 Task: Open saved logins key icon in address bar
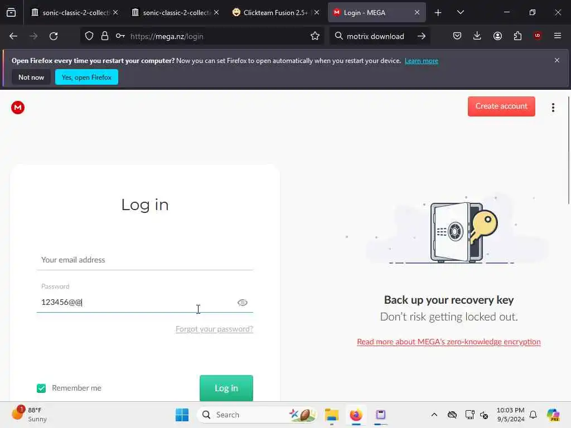(120, 36)
